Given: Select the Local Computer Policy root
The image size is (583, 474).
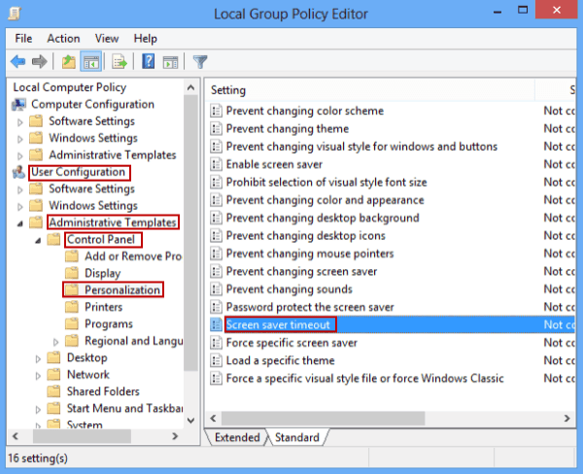Looking at the screenshot, I should coord(70,87).
